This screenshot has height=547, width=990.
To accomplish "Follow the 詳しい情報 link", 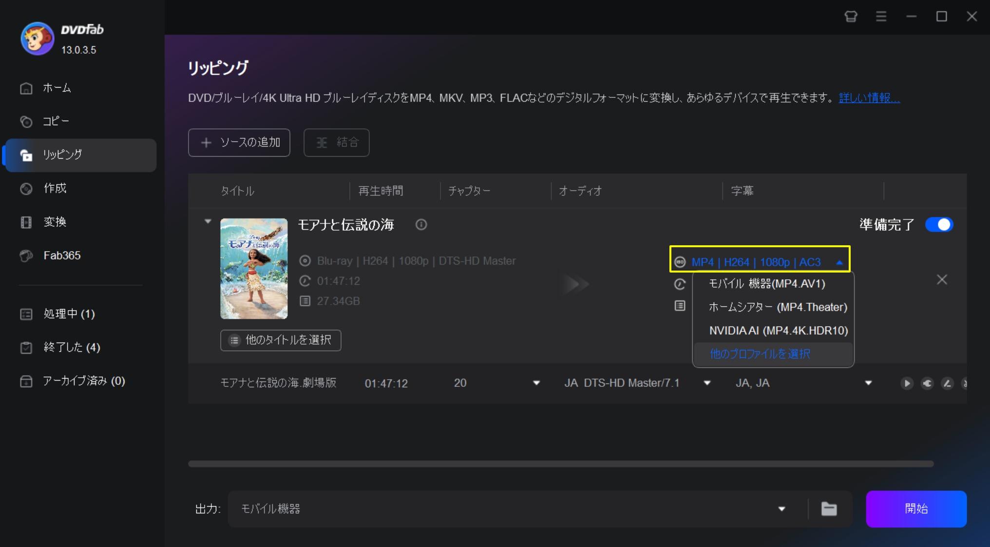I will point(869,98).
